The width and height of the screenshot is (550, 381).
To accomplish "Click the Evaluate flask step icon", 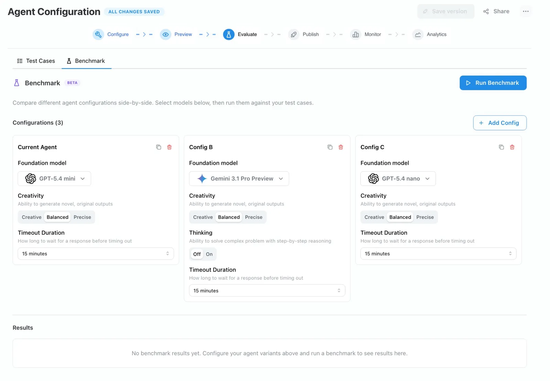I will tap(229, 34).
